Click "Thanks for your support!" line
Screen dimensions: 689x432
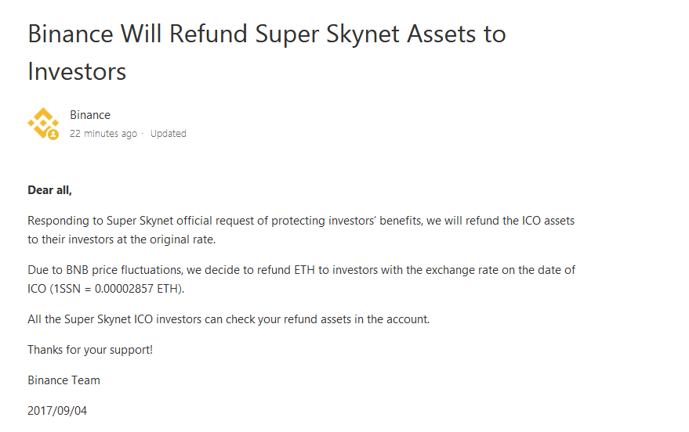90,350
